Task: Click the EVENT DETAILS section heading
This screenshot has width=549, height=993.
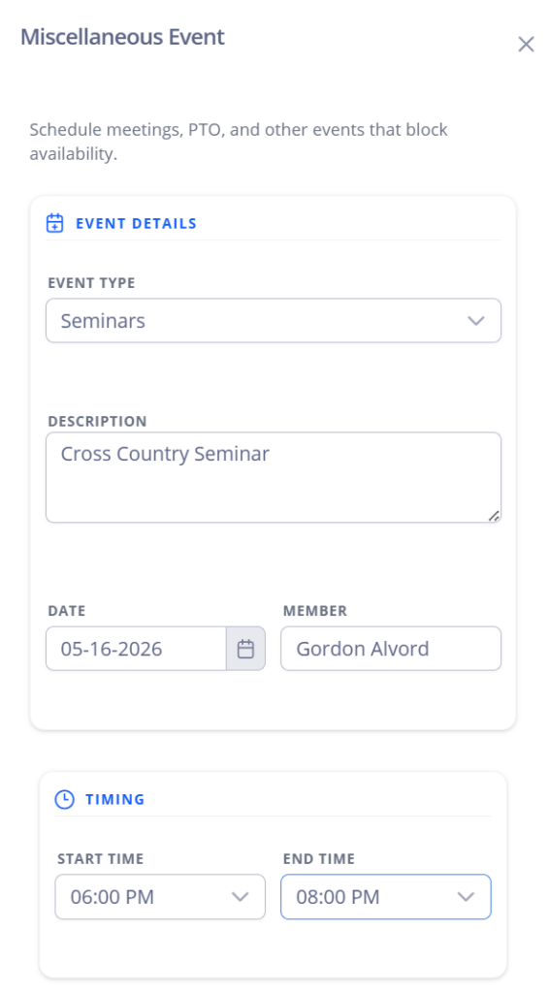Action: tap(136, 224)
